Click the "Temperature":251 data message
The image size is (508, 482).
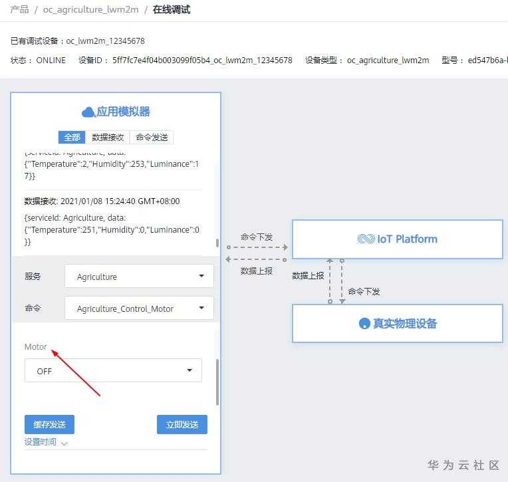(x=112, y=229)
